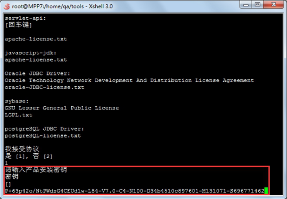Click the oracle-JDBC-license.txt filename
This screenshot has width=287, height=199.
[44, 87]
